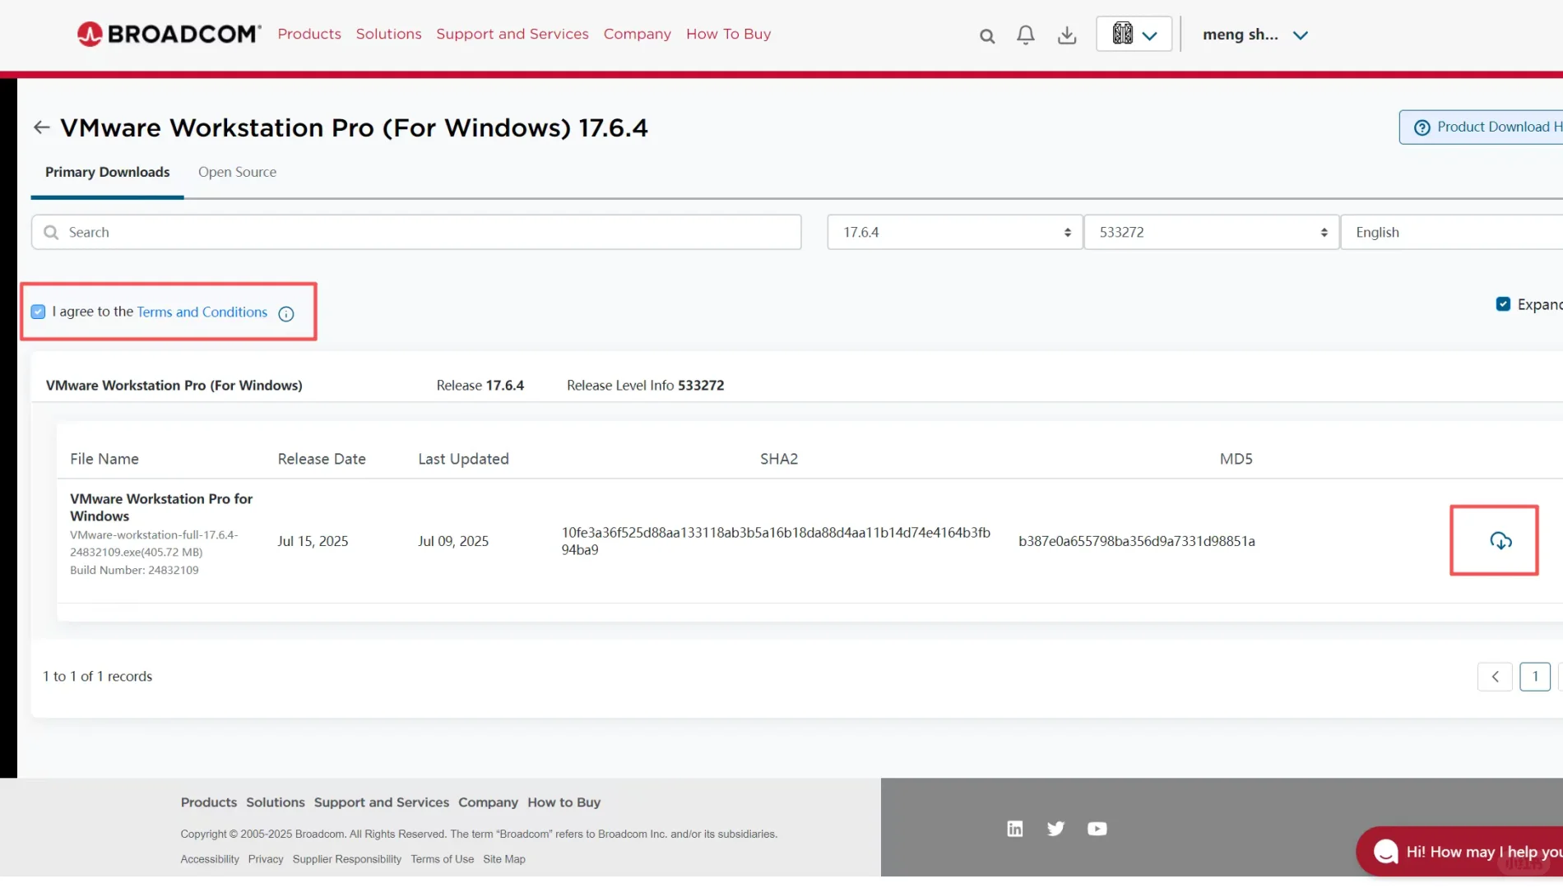Toggle the Expand All checkbox
1563x888 pixels.
[x=1503, y=304]
